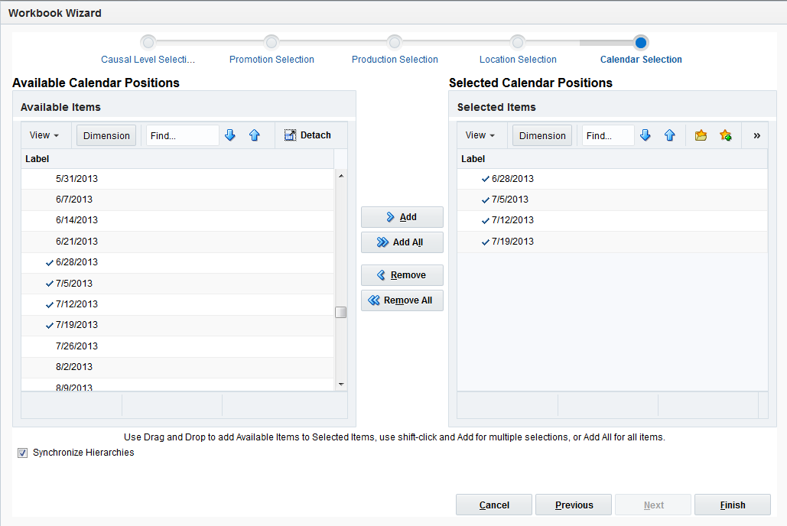Screen dimensions: 787x526
Task: Click the Finish button
Action: [x=733, y=505]
